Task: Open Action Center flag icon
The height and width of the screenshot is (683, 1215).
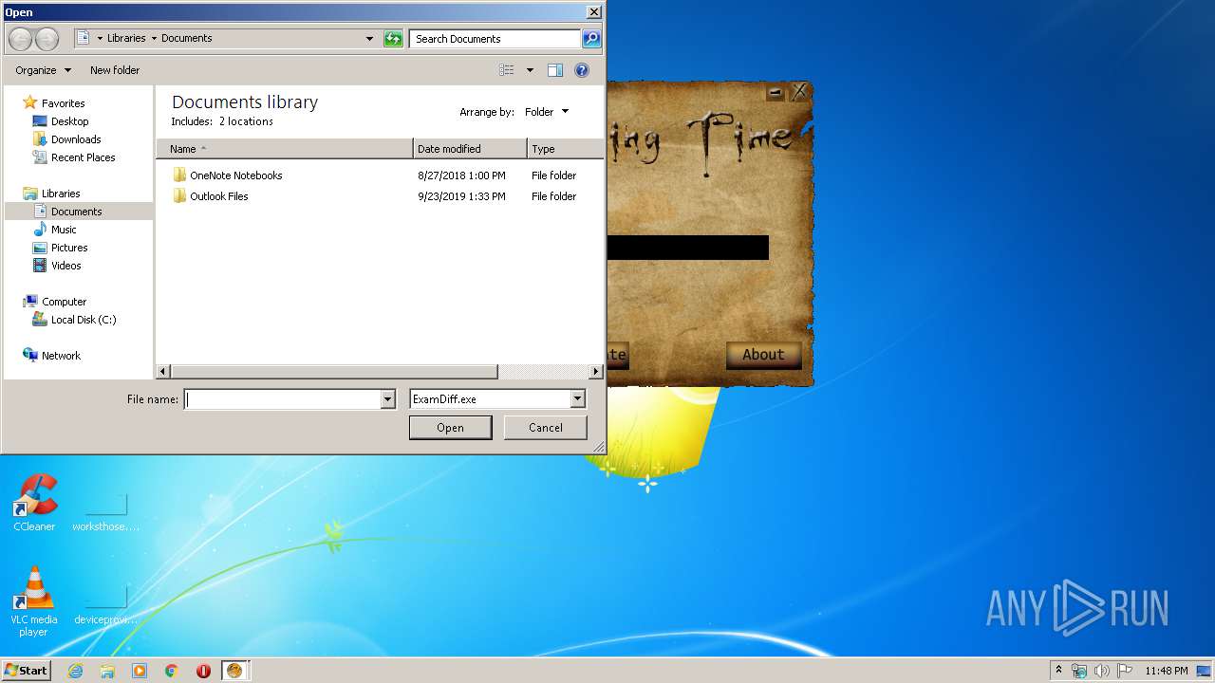Action: (x=1124, y=671)
